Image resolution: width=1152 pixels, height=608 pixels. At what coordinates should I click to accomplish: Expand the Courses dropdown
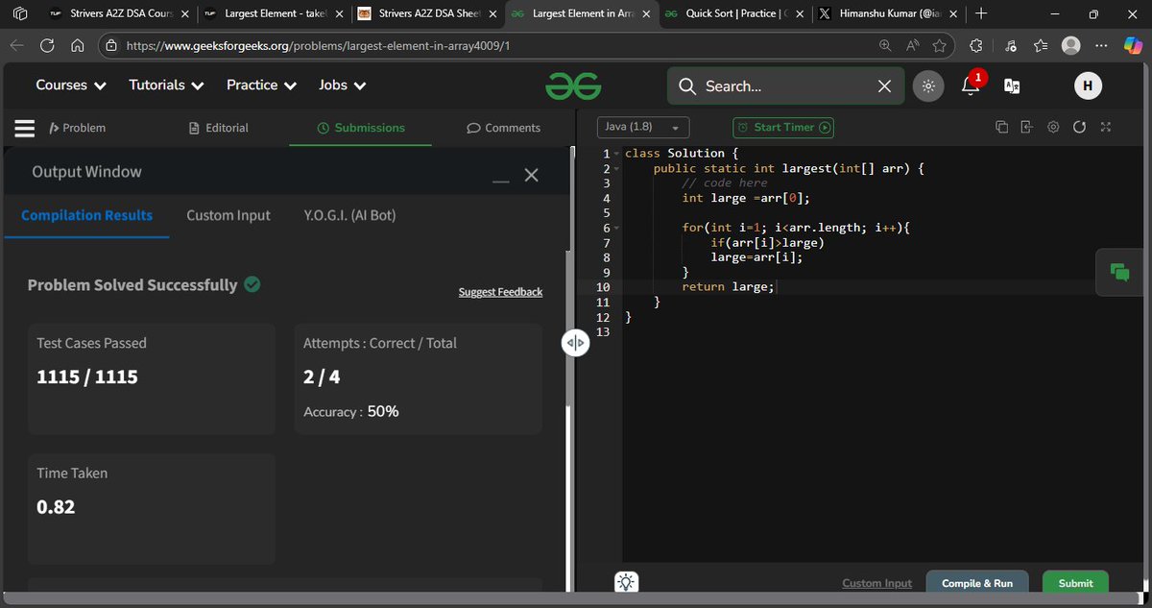coord(71,85)
